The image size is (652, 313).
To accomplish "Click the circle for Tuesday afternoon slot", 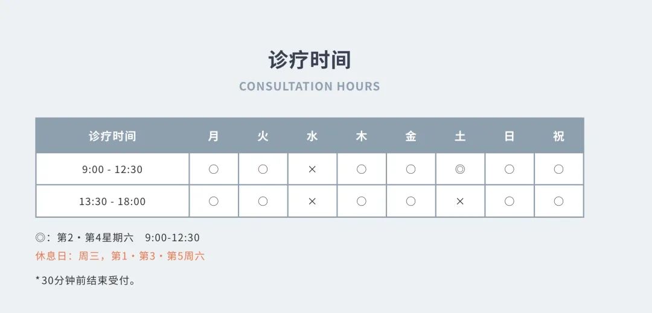I will [x=263, y=201].
